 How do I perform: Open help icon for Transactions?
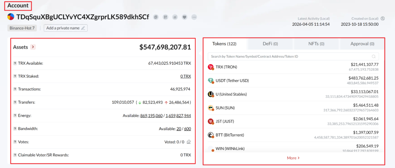tap(15, 89)
